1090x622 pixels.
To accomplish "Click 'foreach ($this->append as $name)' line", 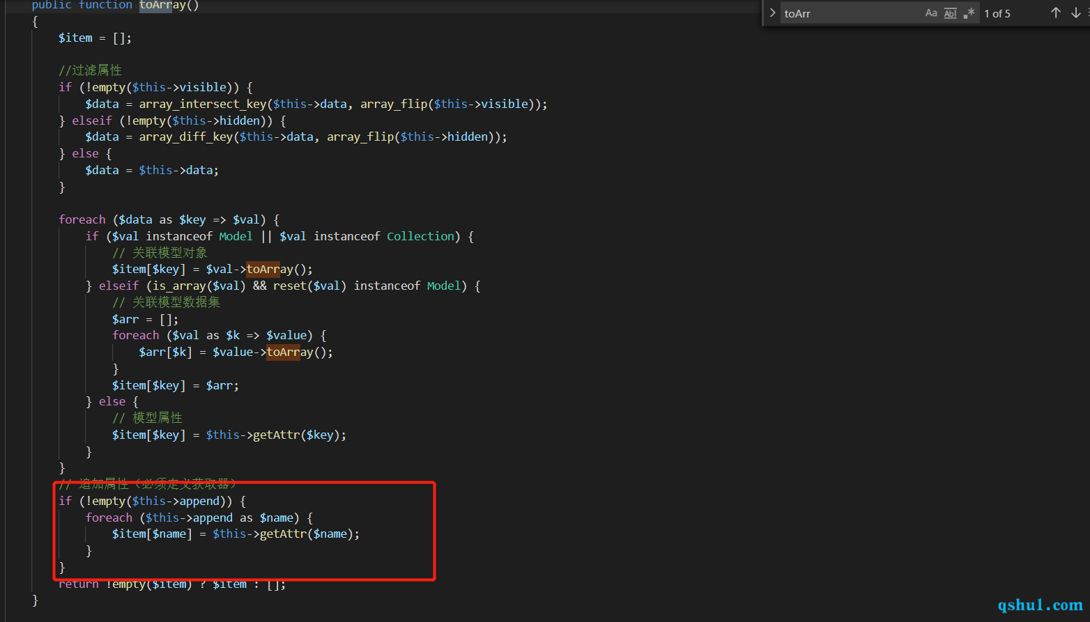I will (x=199, y=518).
